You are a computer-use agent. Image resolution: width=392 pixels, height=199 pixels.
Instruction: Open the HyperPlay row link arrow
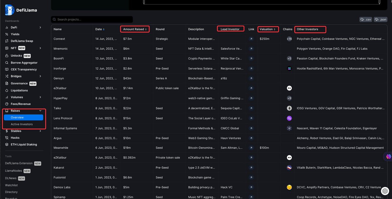(x=251, y=98)
